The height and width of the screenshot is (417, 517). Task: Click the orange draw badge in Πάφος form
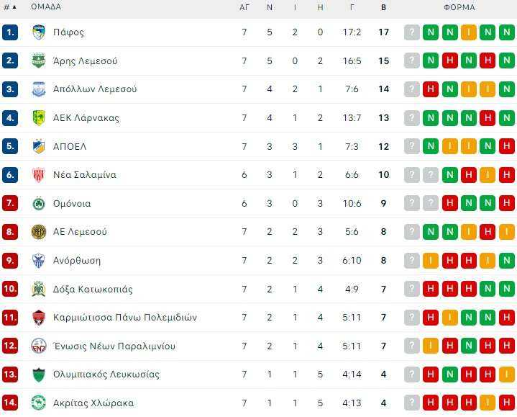click(469, 32)
